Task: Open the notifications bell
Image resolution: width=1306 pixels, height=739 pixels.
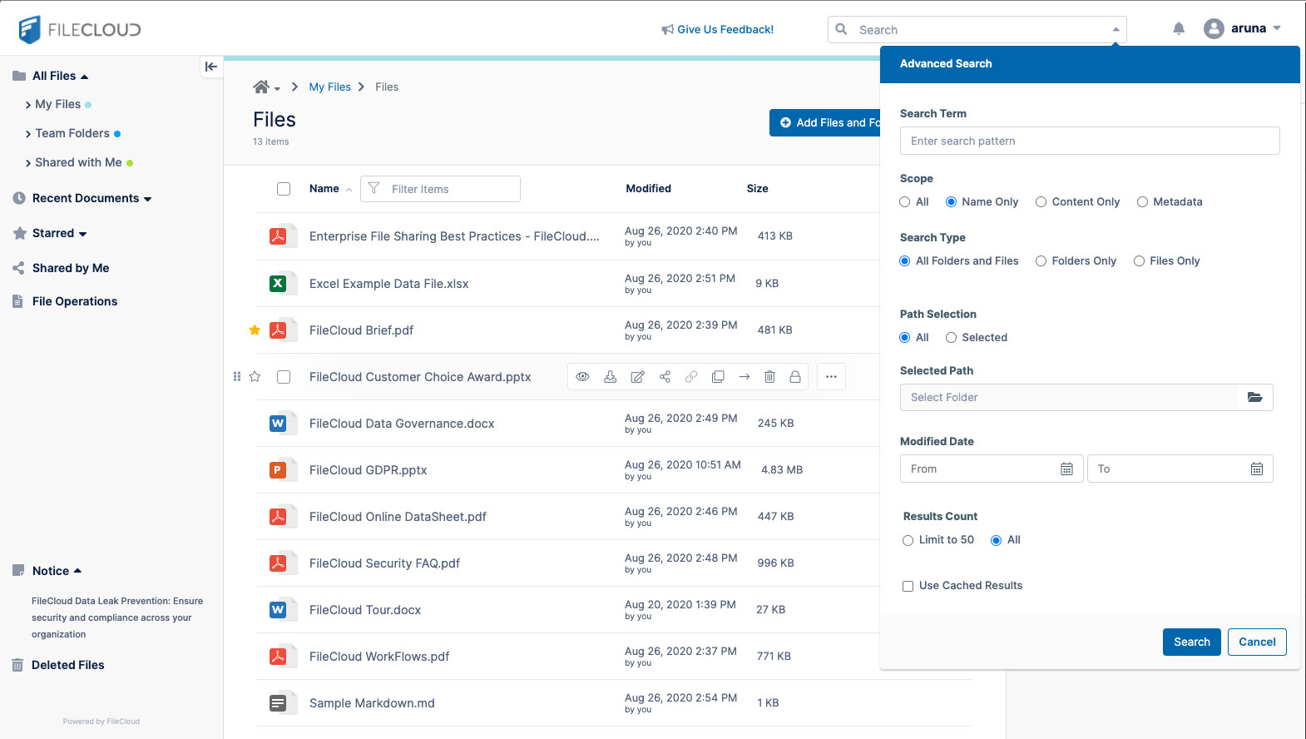Action: point(1179,29)
